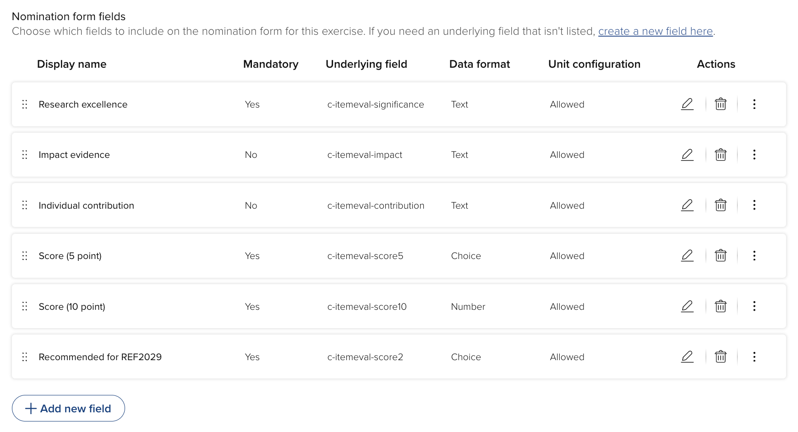Delete the Score (5 point) field
Screen dimensions: 798x432
tap(721, 256)
